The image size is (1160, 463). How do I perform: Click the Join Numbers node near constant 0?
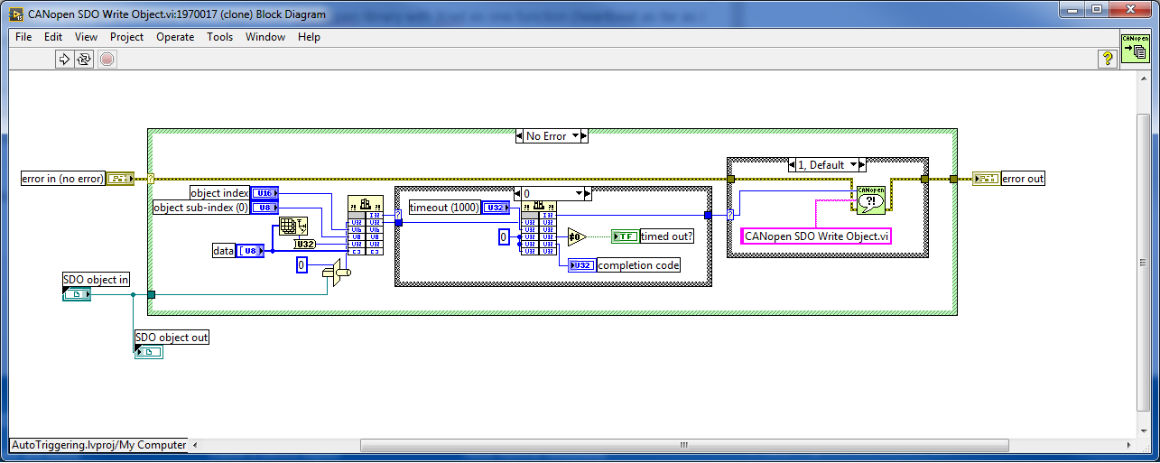(x=336, y=273)
